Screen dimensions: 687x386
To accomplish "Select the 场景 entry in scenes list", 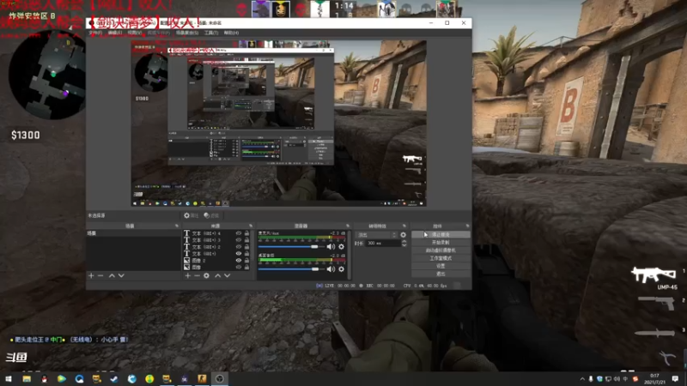I will [133, 233].
